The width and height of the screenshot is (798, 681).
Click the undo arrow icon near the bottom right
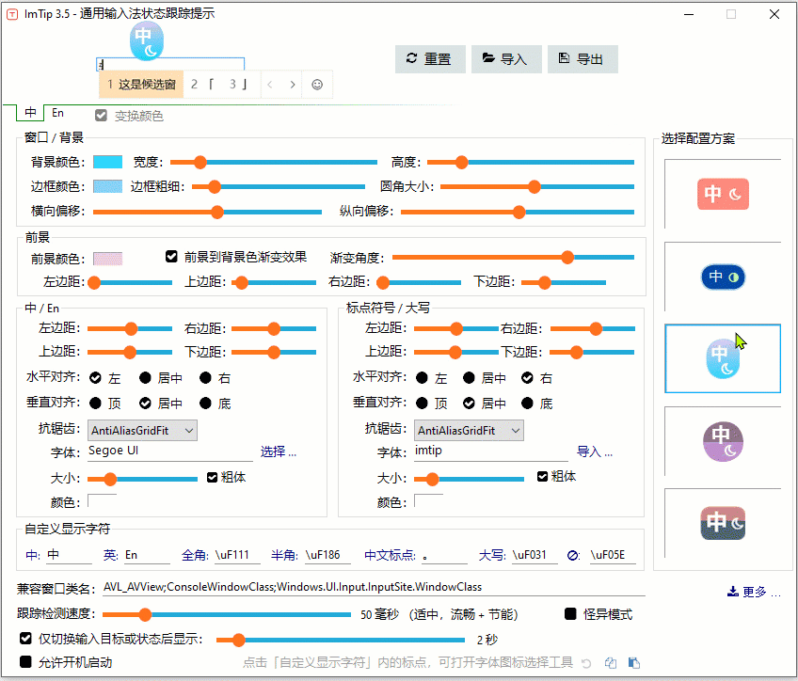[586, 663]
